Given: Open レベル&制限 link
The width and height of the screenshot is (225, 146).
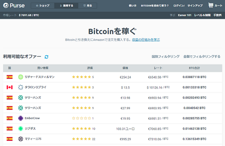Looking at the screenshot, I should coord(202,15).
